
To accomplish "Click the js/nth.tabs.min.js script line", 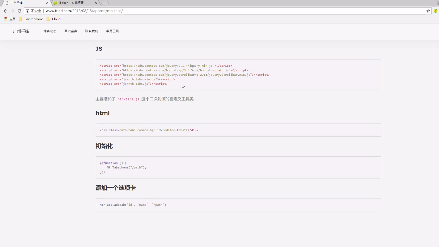I will [137, 79].
